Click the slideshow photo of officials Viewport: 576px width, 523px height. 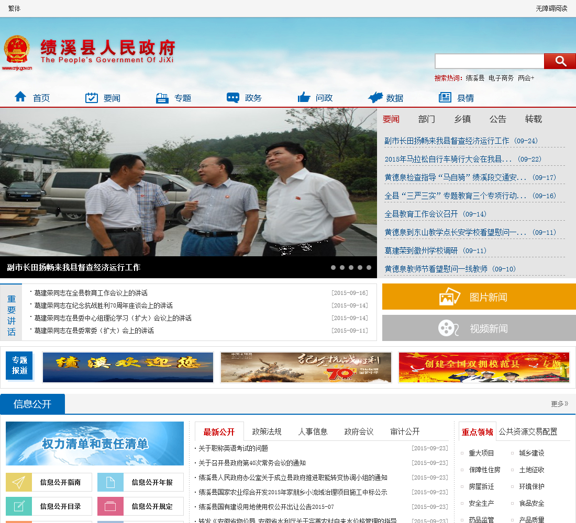click(x=189, y=183)
